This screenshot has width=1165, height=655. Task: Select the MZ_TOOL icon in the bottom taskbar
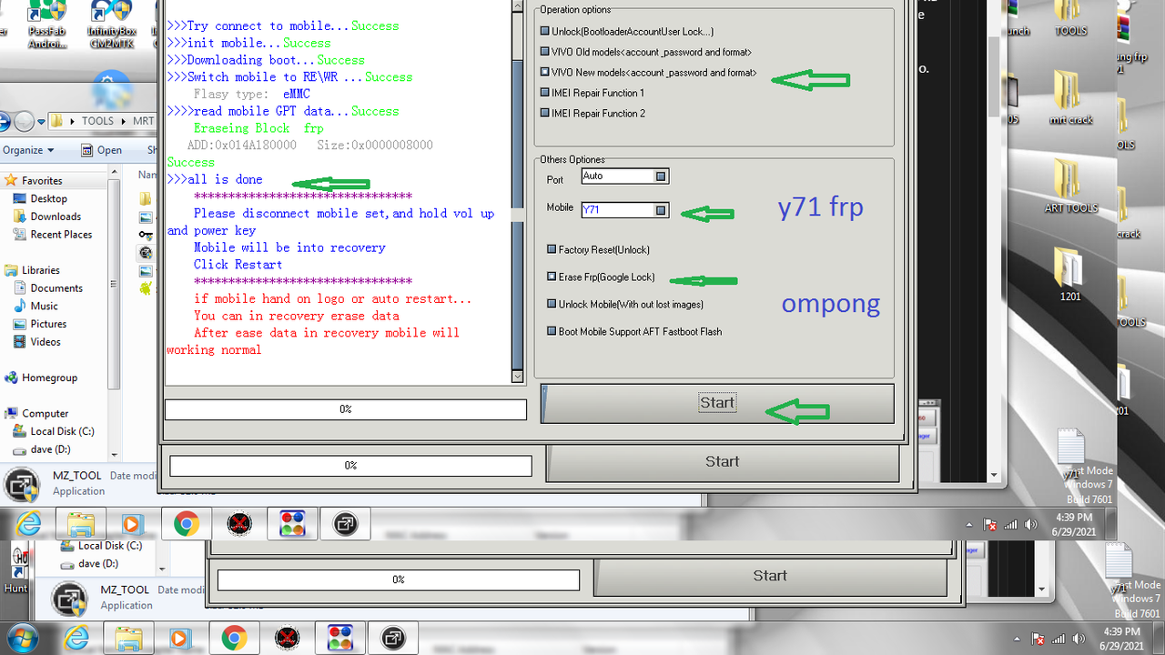393,637
